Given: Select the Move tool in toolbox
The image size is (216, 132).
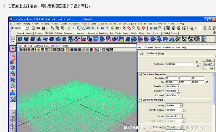Looking at the screenshot, I should pyautogui.click(x=13, y=68).
